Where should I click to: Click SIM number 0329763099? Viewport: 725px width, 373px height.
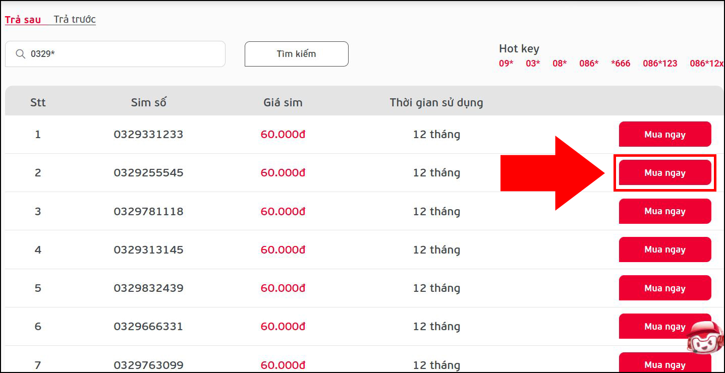tap(148, 364)
